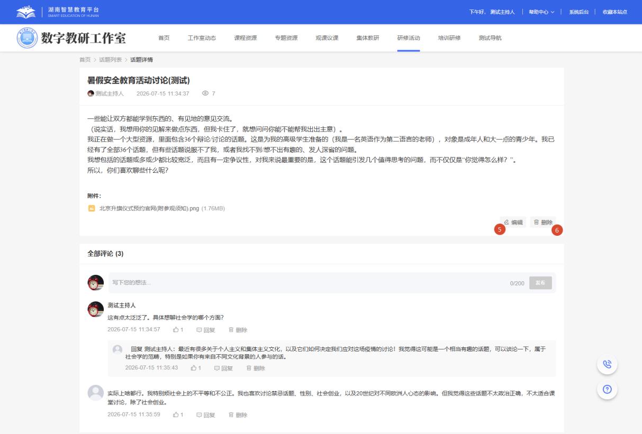Open 课程资源 nav tab
The width and height of the screenshot is (642, 434).
tap(246, 38)
